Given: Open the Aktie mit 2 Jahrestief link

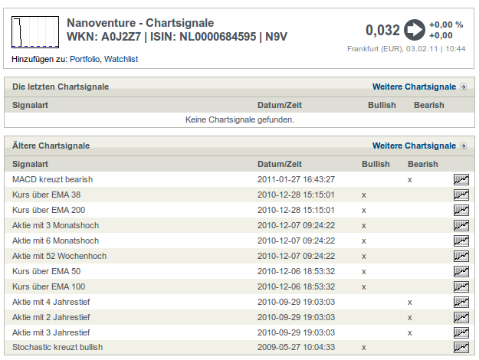Looking at the screenshot, I should (x=51, y=317).
